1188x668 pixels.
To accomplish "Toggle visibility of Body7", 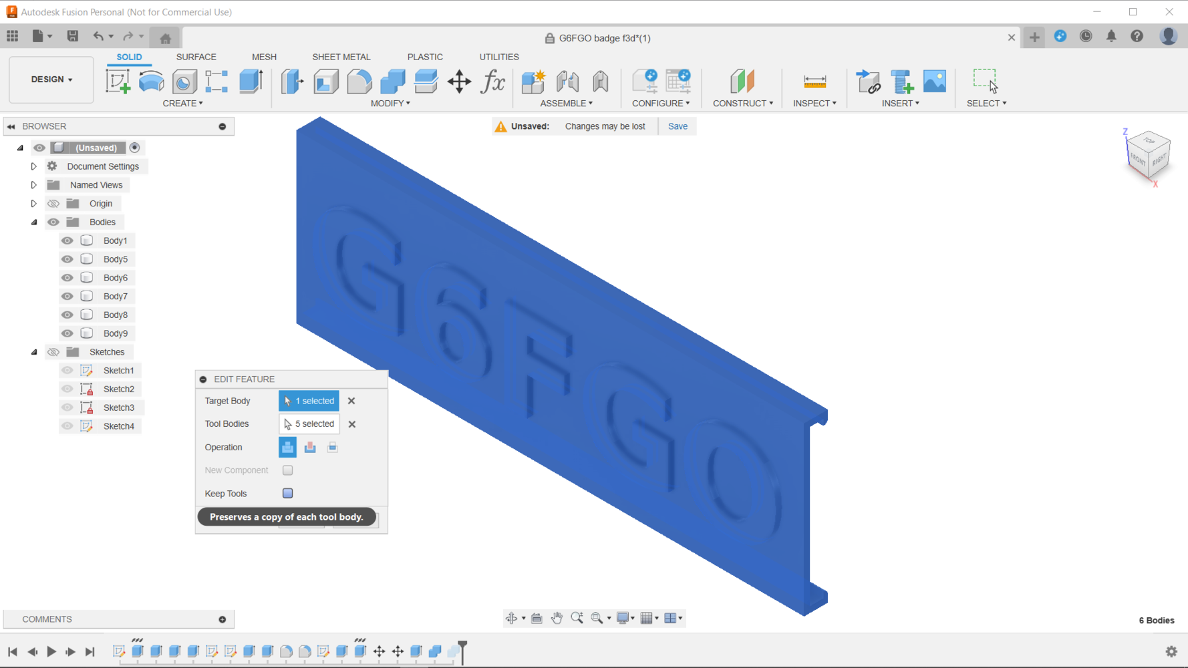I will (67, 296).
